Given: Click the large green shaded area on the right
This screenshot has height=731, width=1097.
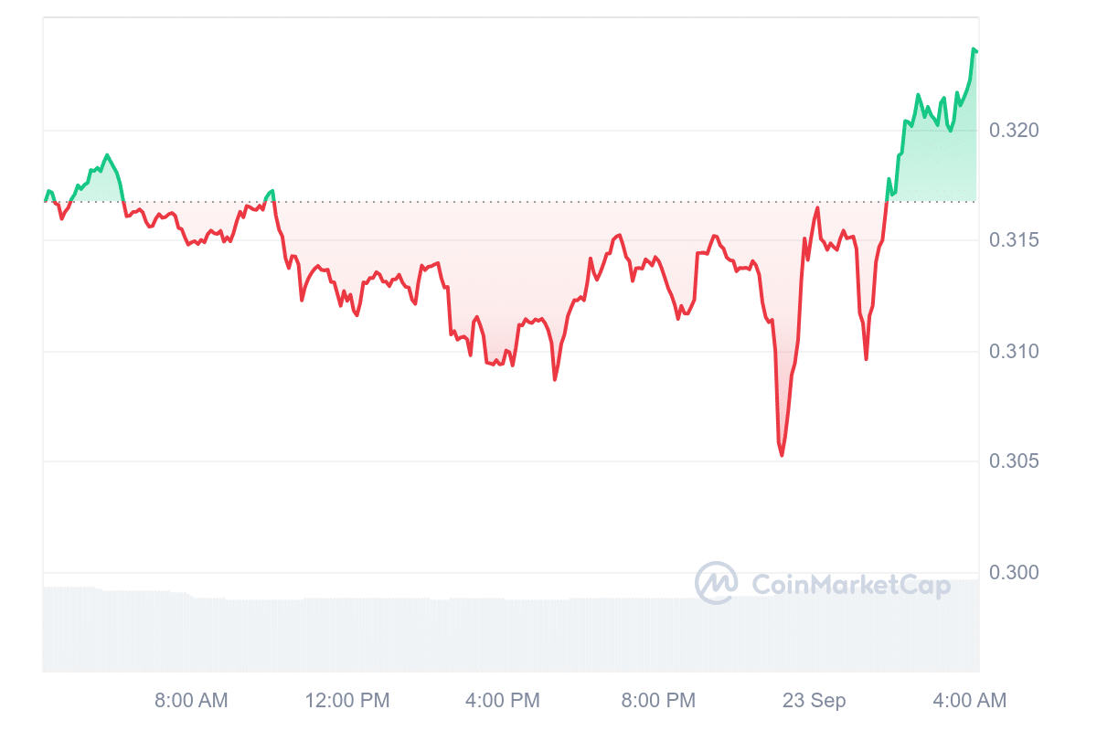Looking at the screenshot, I should point(937,164).
